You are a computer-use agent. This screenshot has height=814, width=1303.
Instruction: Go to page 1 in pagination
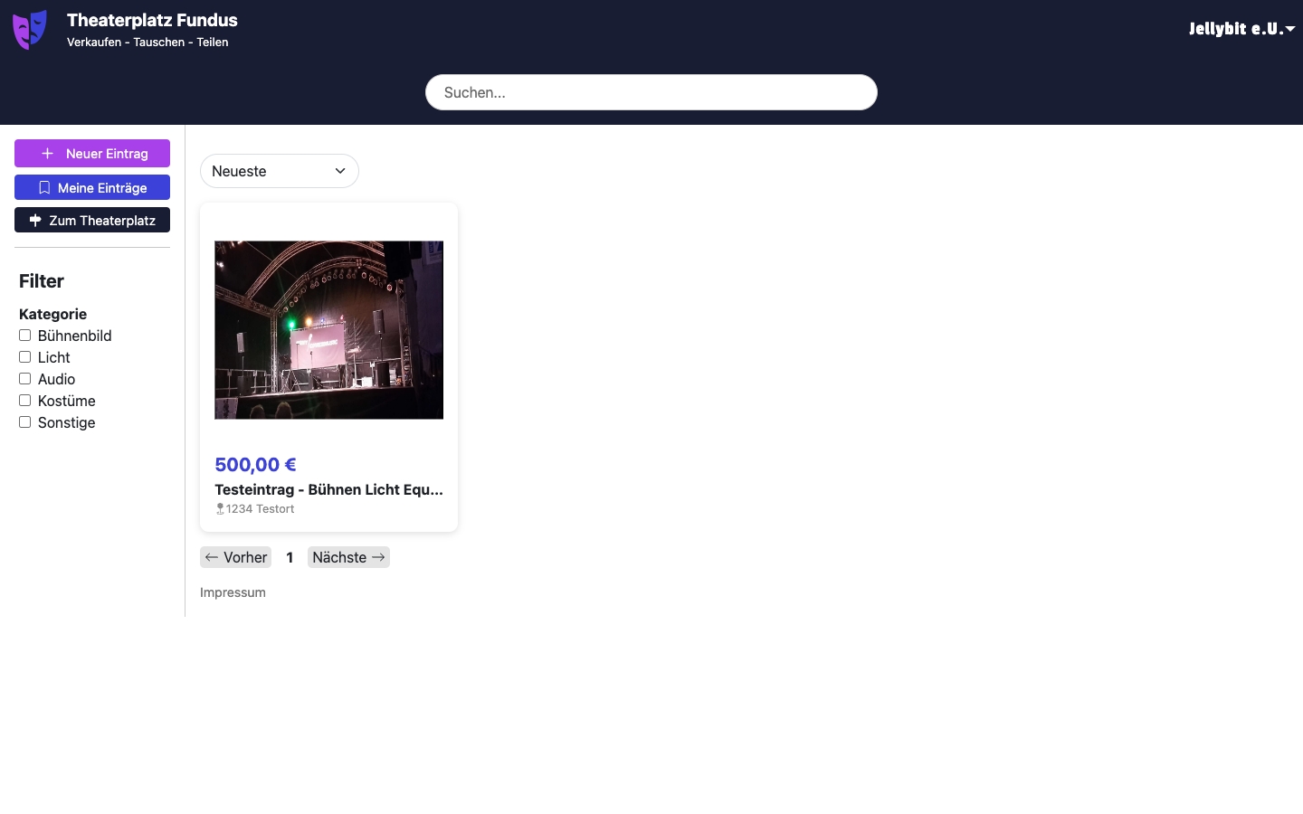(x=290, y=558)
